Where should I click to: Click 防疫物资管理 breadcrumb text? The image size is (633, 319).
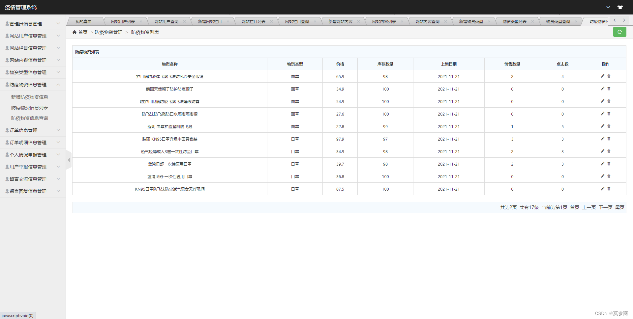click(109, 32)
